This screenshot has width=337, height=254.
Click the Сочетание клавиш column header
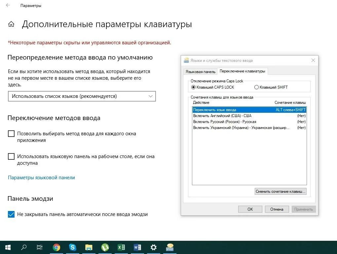[x=290, y=103]
